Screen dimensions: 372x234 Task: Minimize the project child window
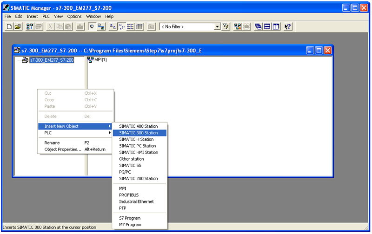310,51
